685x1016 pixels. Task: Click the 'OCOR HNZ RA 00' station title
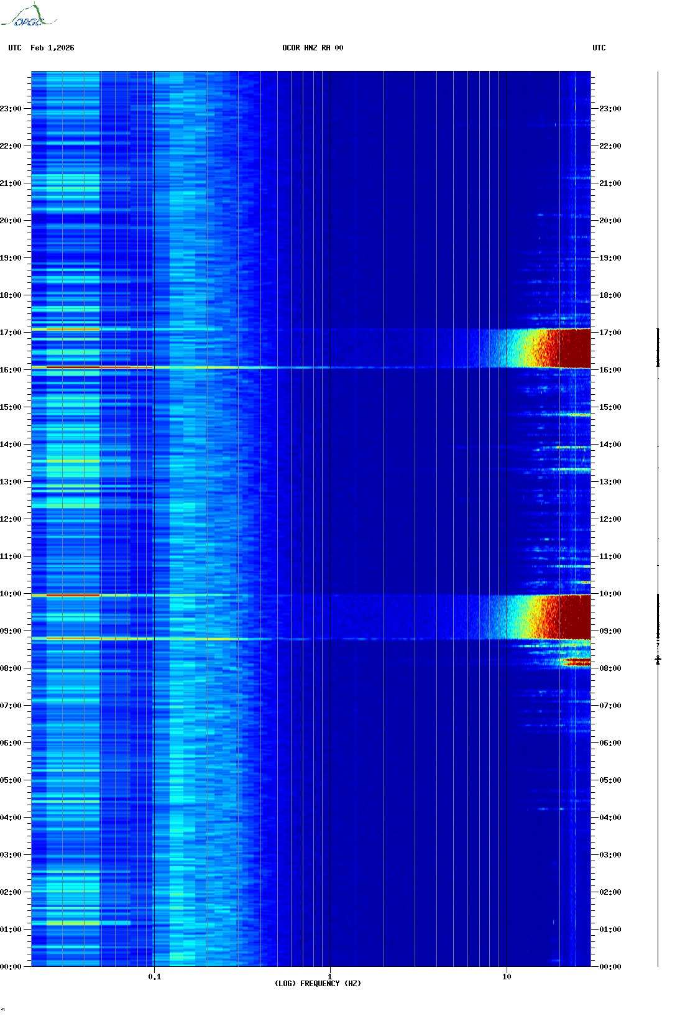(313, 48)
